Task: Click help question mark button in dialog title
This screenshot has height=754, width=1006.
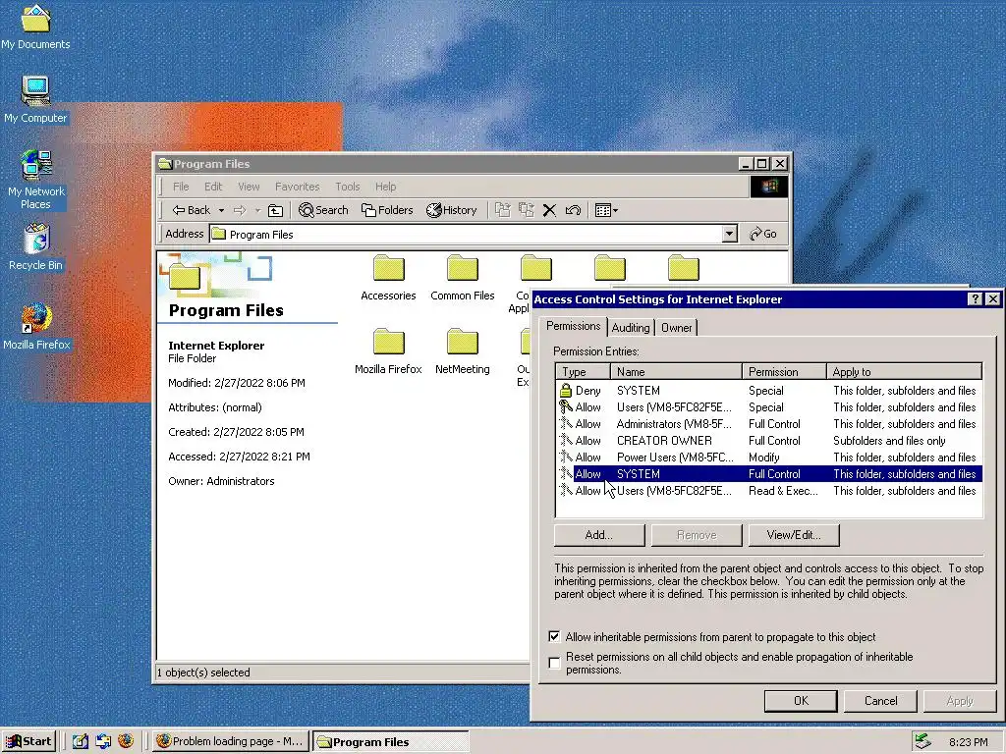Action: click(x=976, y=298)
